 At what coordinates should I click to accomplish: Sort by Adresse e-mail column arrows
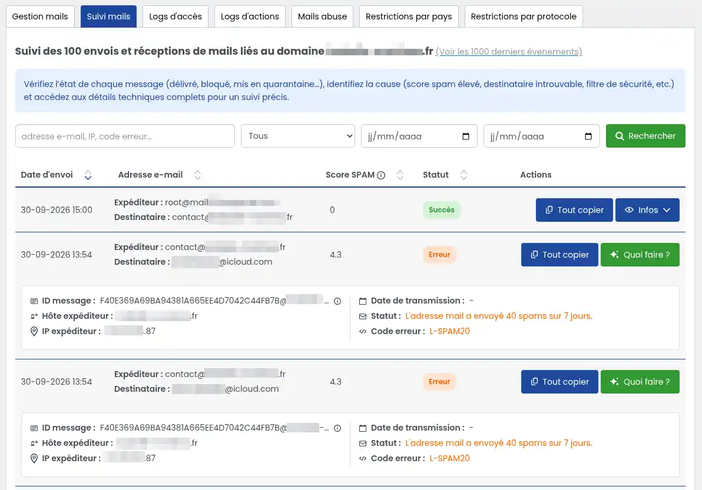pos(197,175)
